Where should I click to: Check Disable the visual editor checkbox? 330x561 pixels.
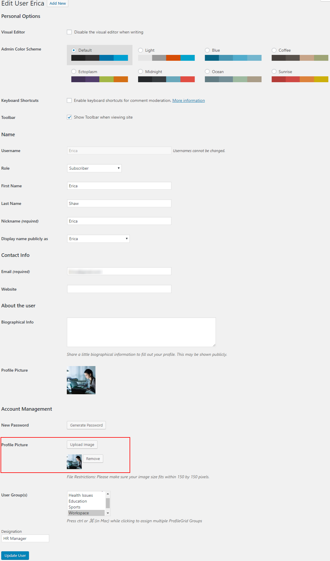69,32
